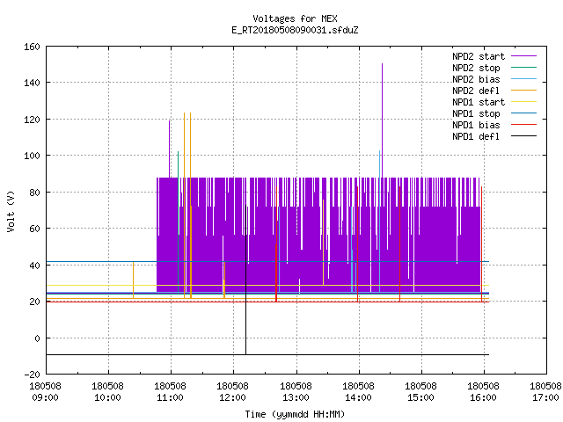Click the light blue NPD2 bias legend line
The image size is (563, 422).
coord(524,78)
